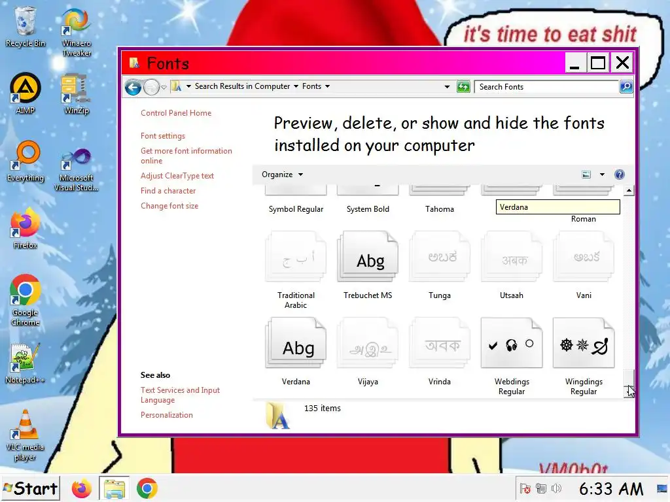This screenshot has height=502, width=670.
Task: Open the Personalization link
Action: point(167,415)
